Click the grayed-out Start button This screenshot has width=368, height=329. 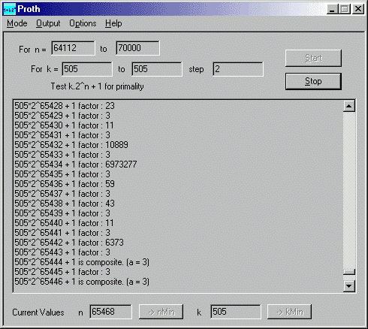tap(313, 58)
